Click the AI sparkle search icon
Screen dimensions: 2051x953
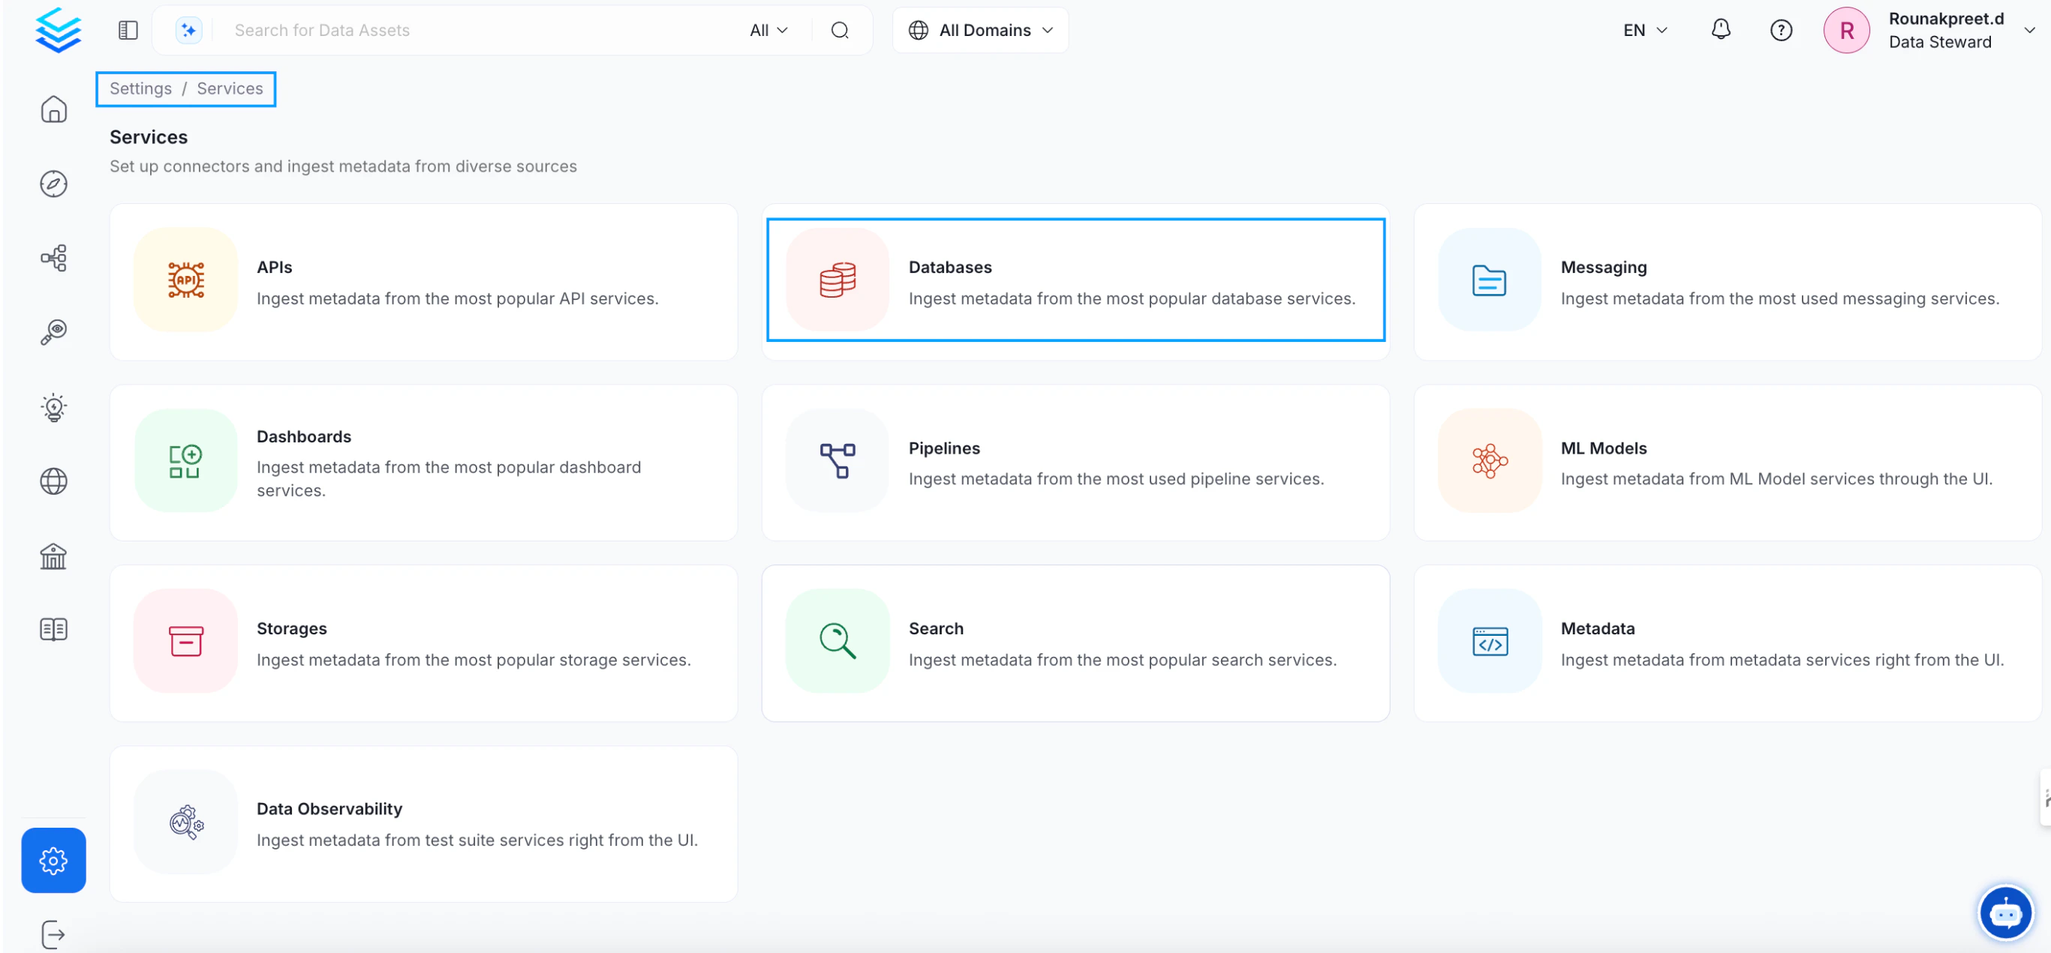click(x=188, y=30)
